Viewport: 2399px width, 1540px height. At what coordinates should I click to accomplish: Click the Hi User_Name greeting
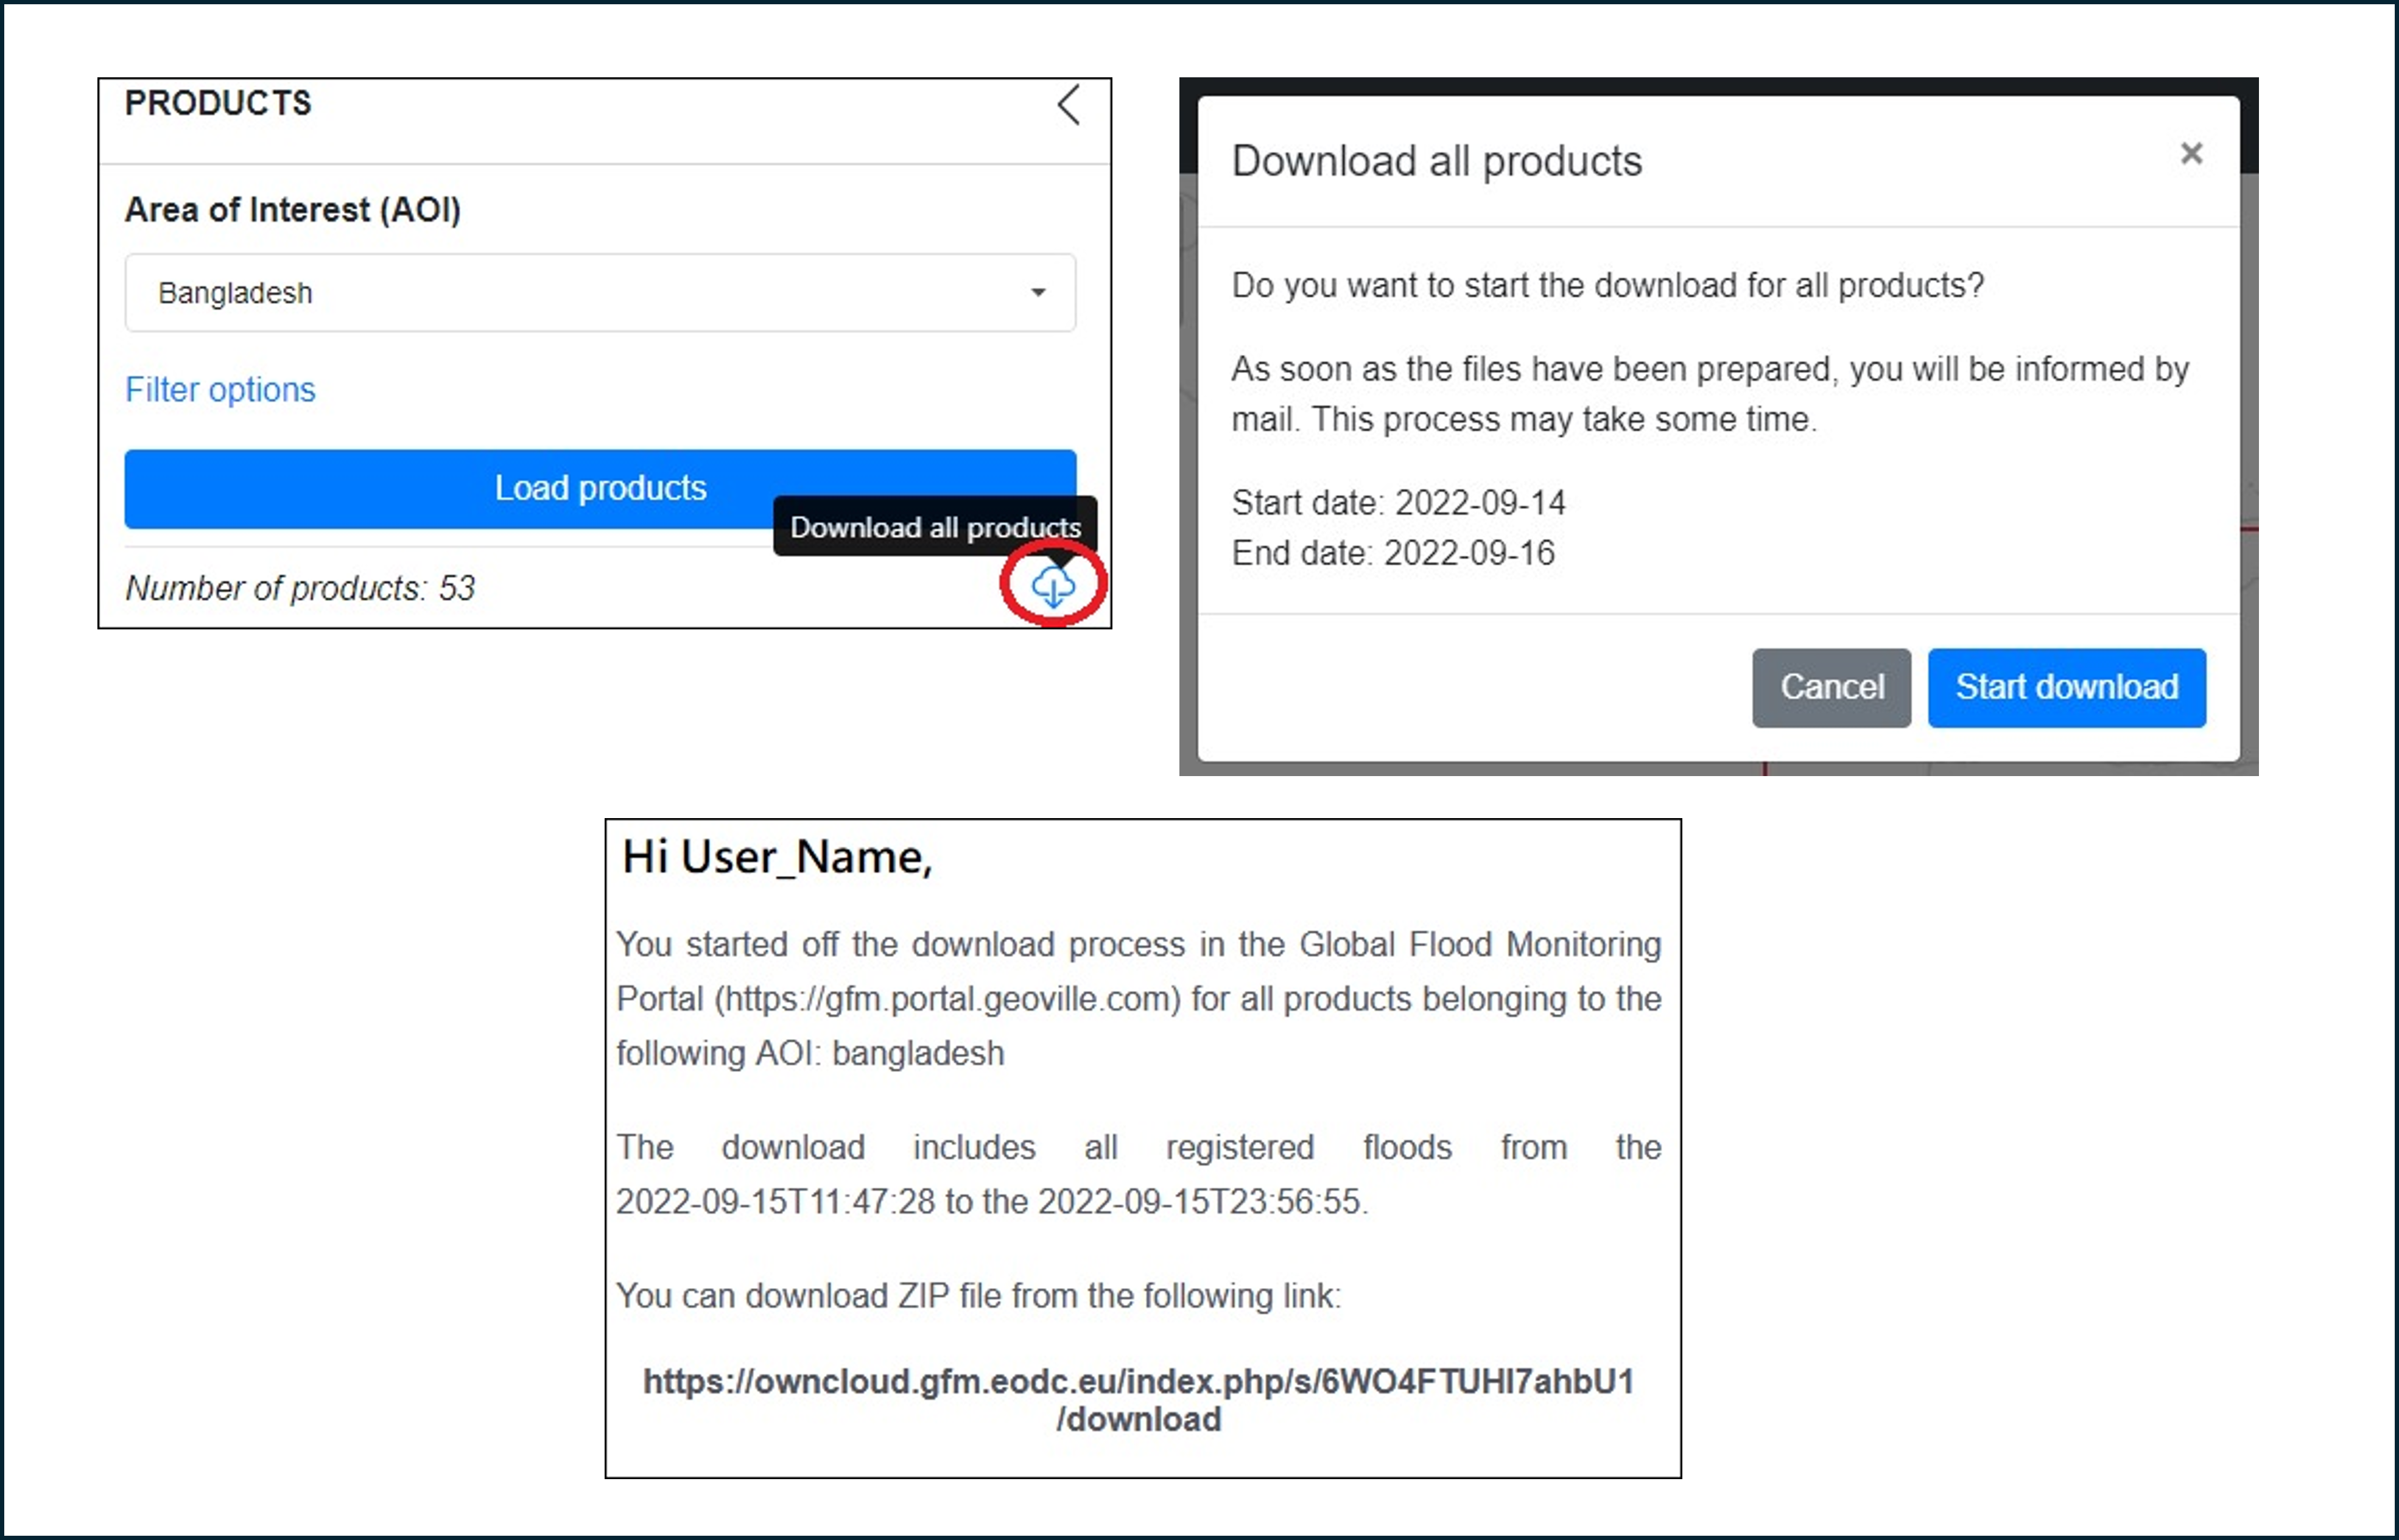[777, 857]
